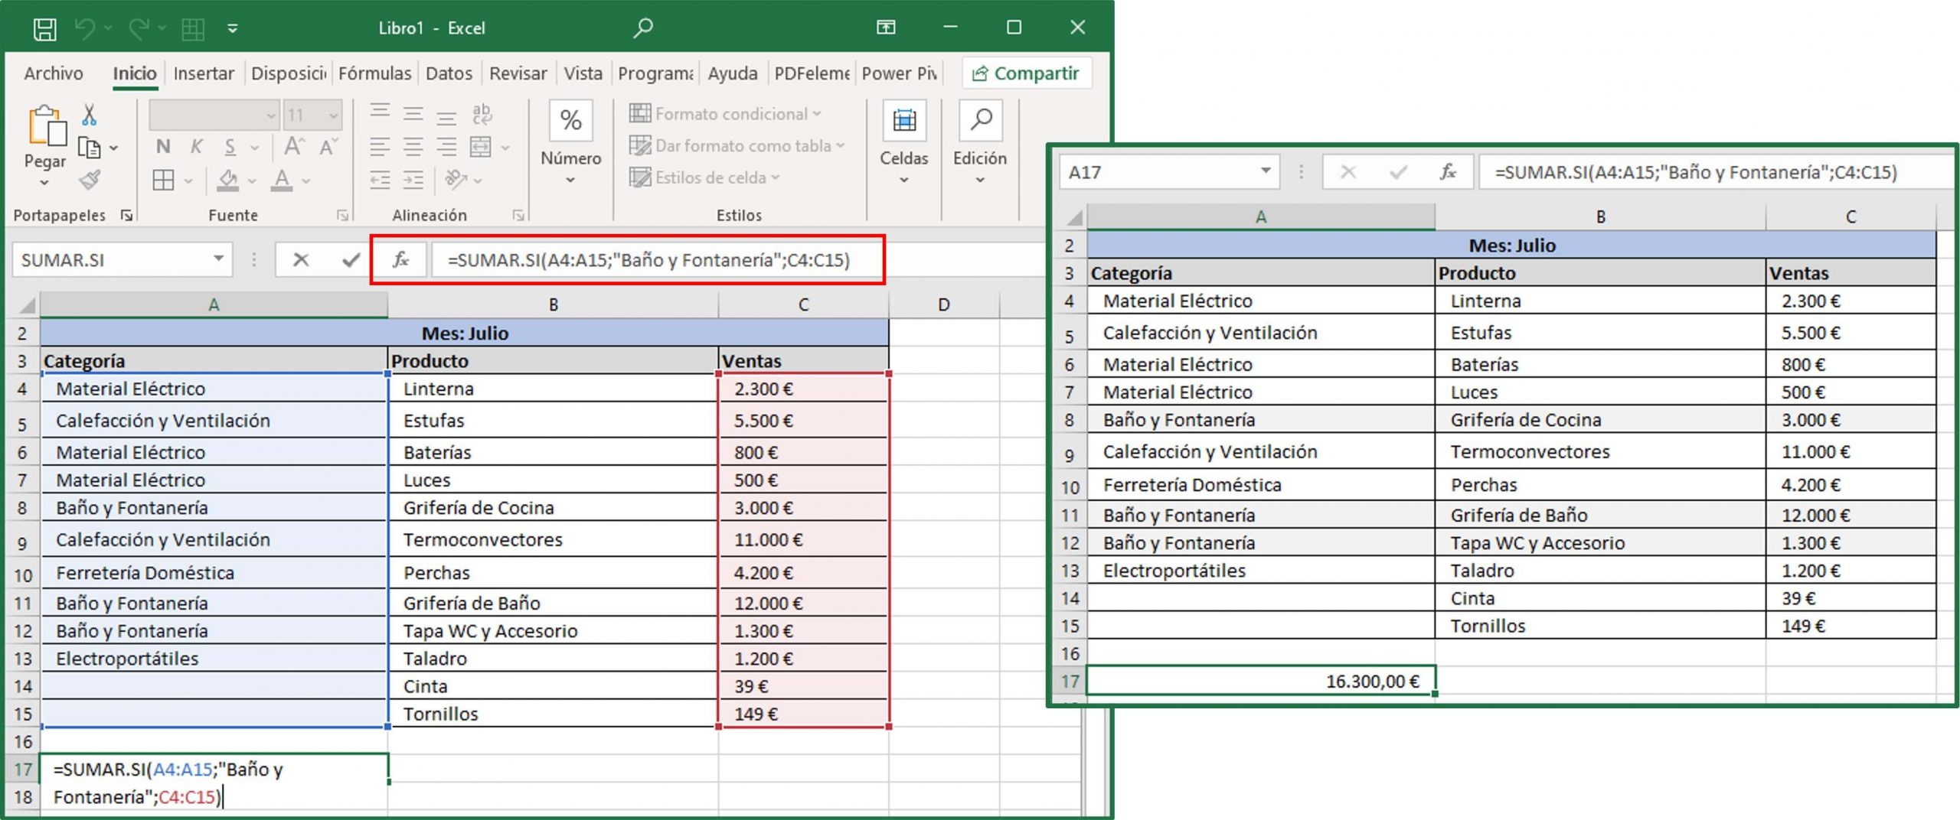Switch to the Fórmulas ribbon tab
Image resolution: width=1960 pixels, height=820 pixels.
374,73
